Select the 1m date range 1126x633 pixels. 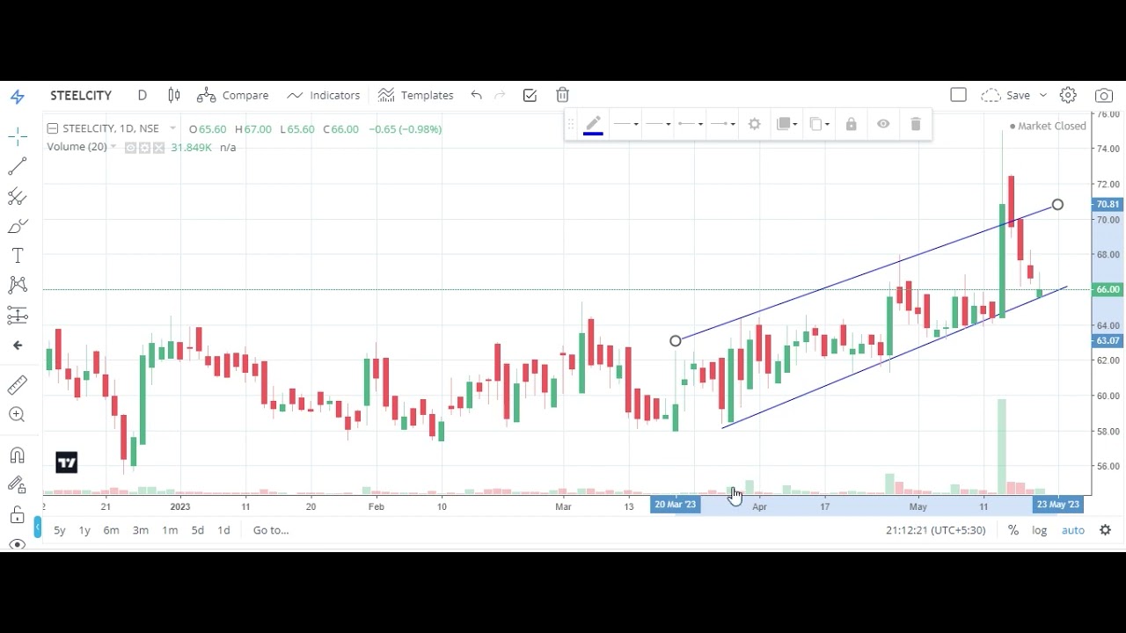[x=170, y=530]
